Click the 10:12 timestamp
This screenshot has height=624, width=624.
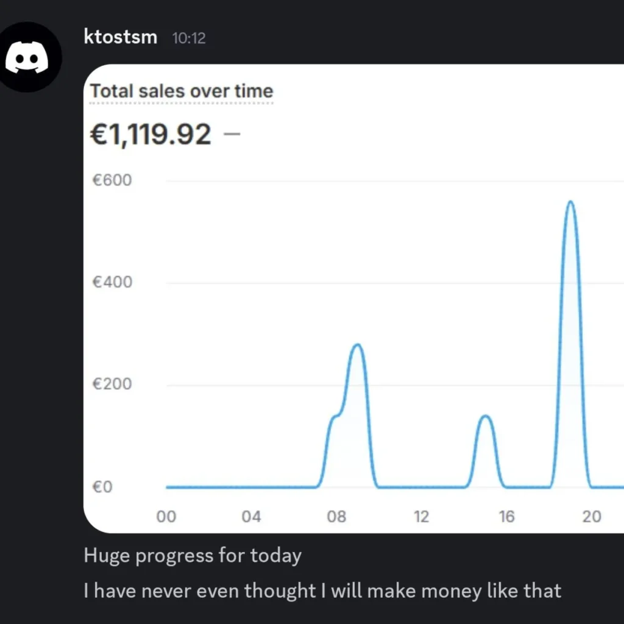[x=189, y=38]
